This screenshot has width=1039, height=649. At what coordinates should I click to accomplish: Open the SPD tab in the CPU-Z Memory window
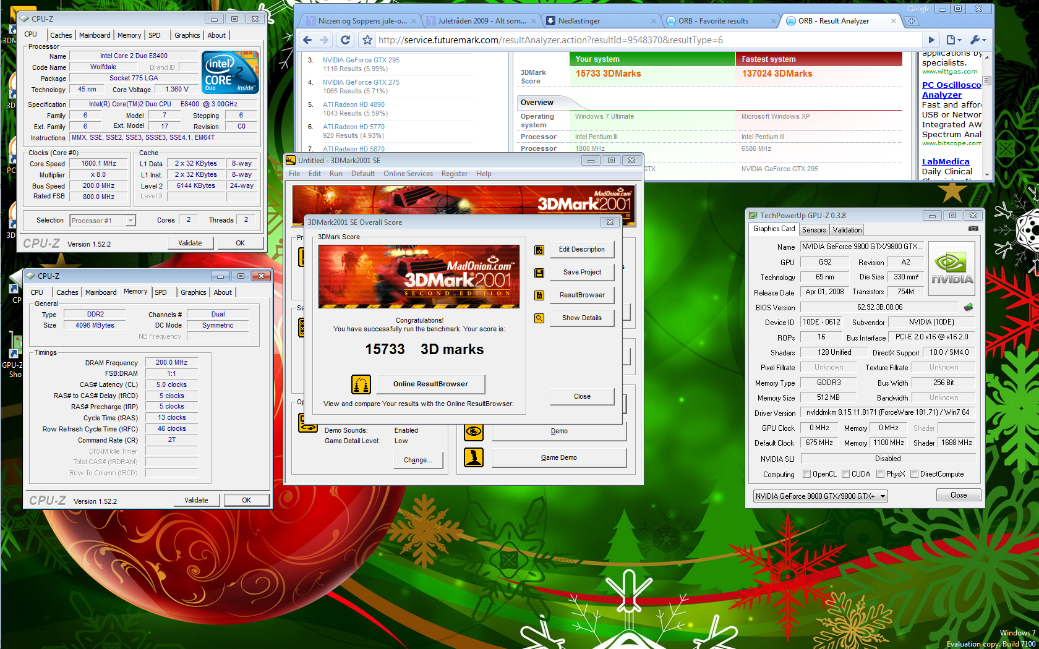(x=161, y=292)
